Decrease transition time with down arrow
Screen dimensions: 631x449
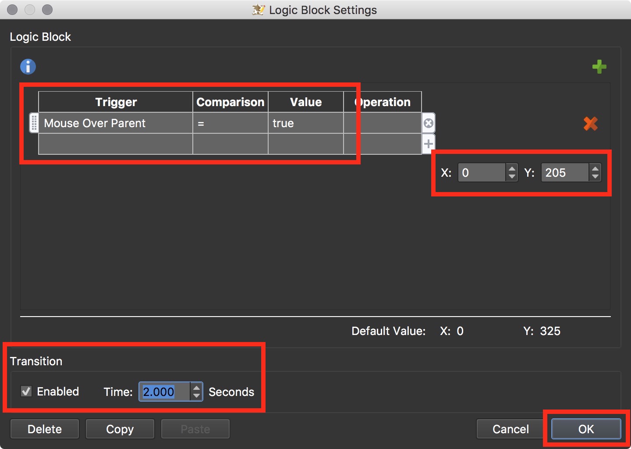click(x=197, y=396)
